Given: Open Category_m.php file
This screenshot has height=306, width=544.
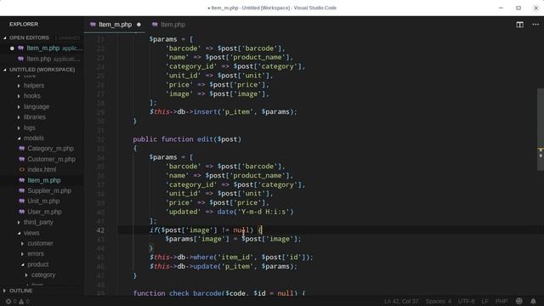Looking at the screenshot, I should (50, 149).
